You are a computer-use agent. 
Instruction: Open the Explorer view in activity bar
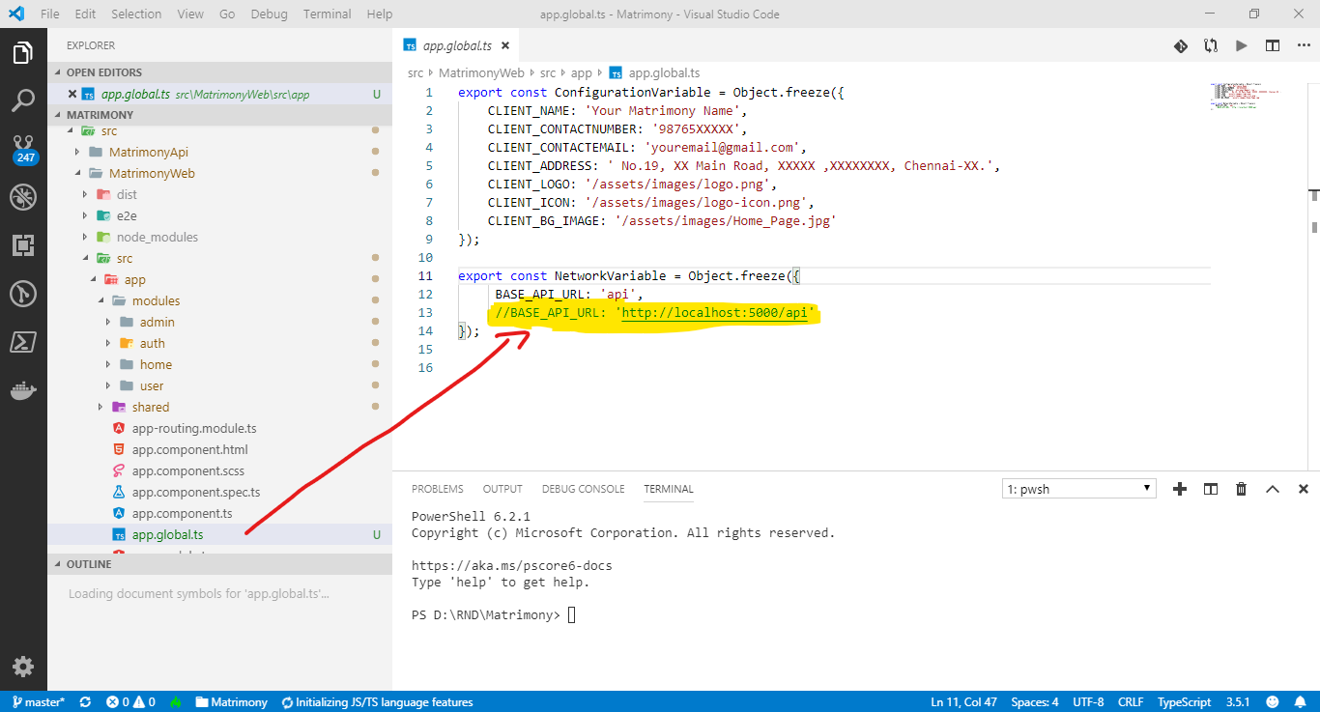23,52
